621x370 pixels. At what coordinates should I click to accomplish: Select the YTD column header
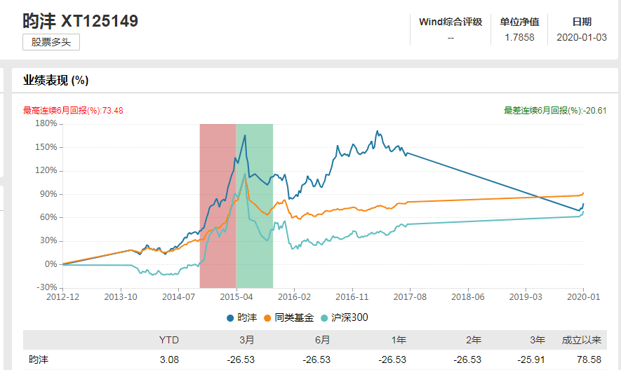pyautogui.click(x=170, y=340)
